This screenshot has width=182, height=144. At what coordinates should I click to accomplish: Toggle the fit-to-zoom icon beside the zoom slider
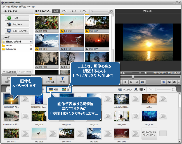[x=173, y=90]
